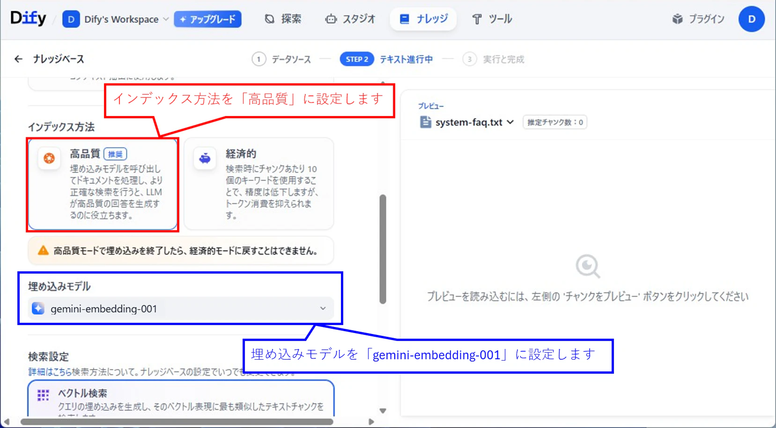Click the Dify logo
This screenshot has height=428, width=776.
coord(28,18)
